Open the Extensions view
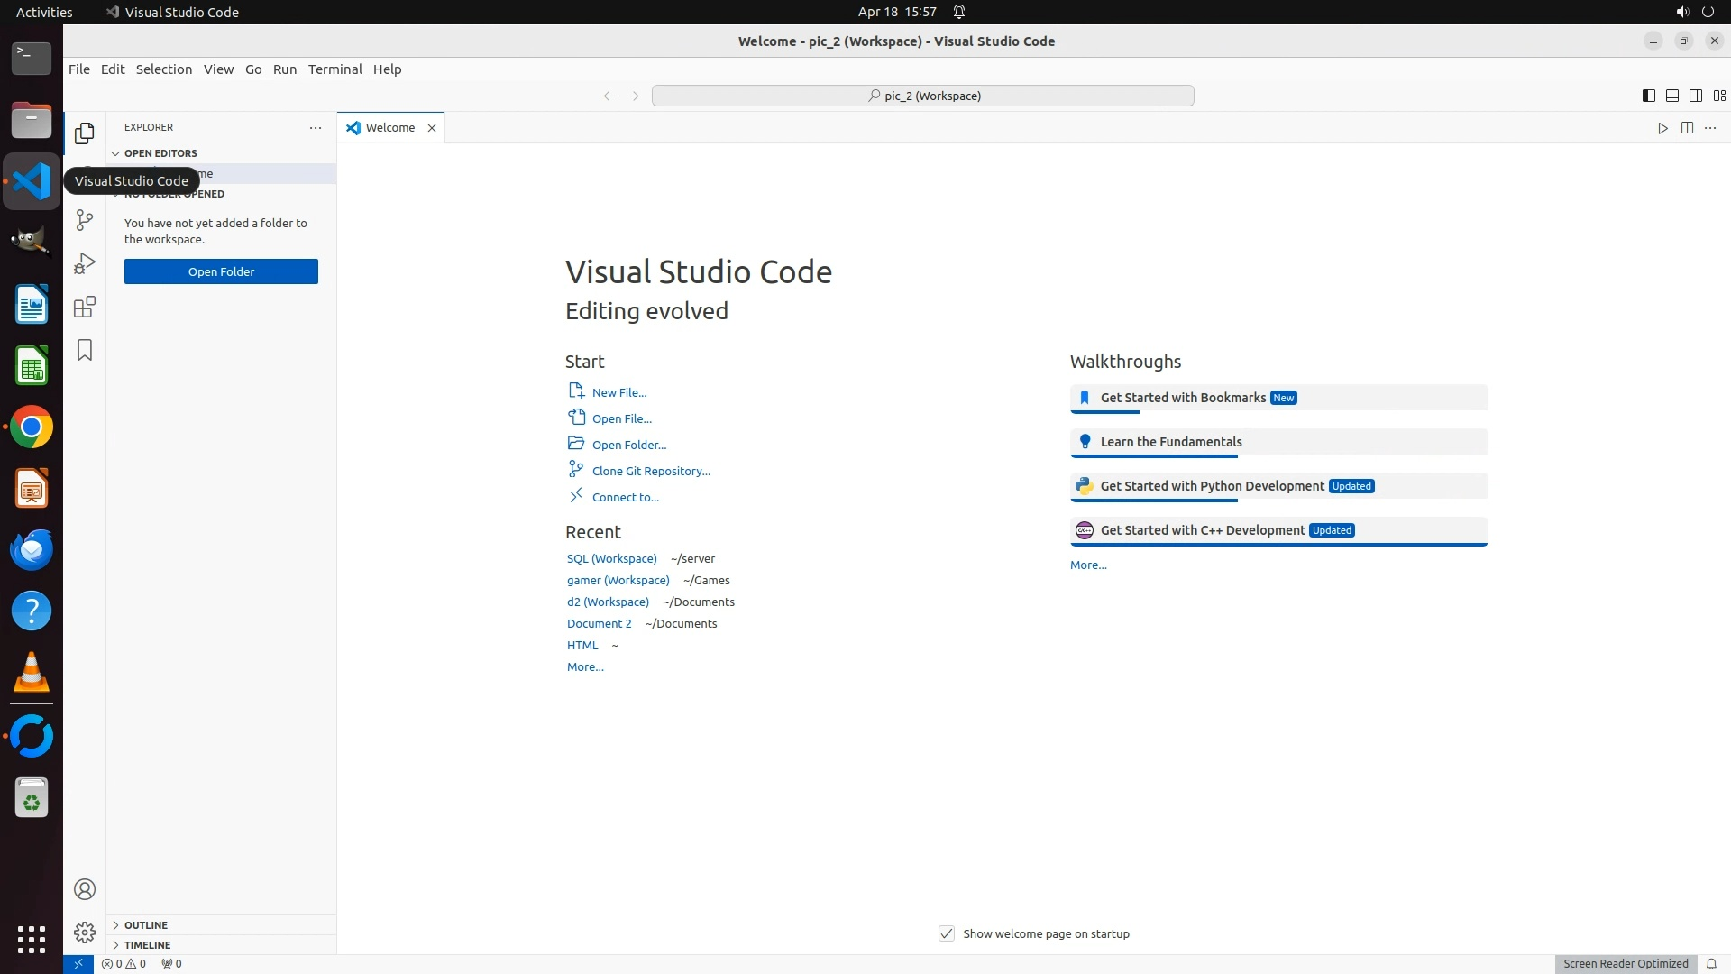The width and height of the screenshot is (1731, 974). 85,307
